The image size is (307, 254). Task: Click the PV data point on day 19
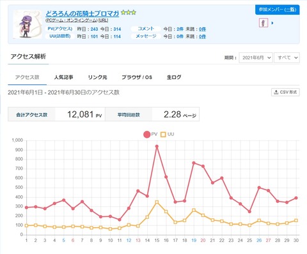point(194,163)
